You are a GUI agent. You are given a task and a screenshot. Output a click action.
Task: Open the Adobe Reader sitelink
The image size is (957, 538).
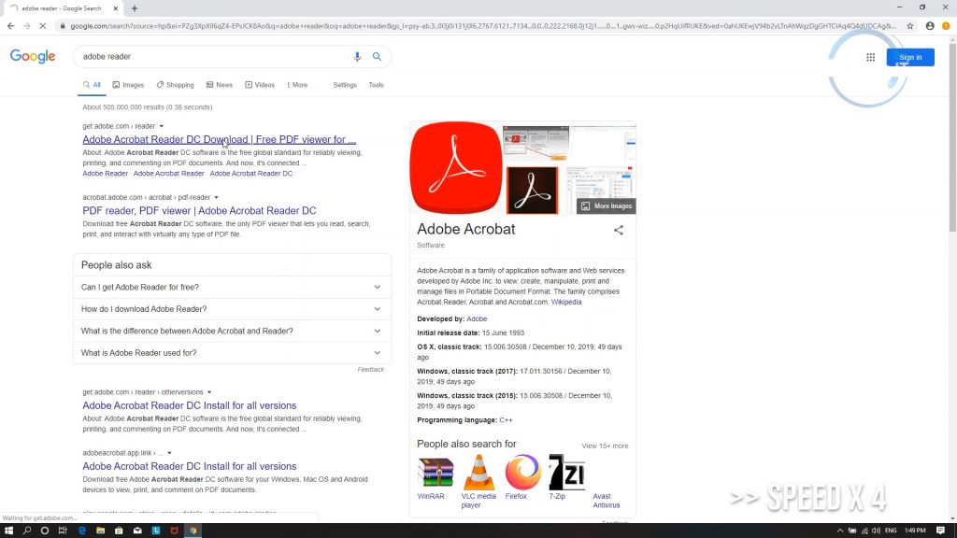click(106, 174)
